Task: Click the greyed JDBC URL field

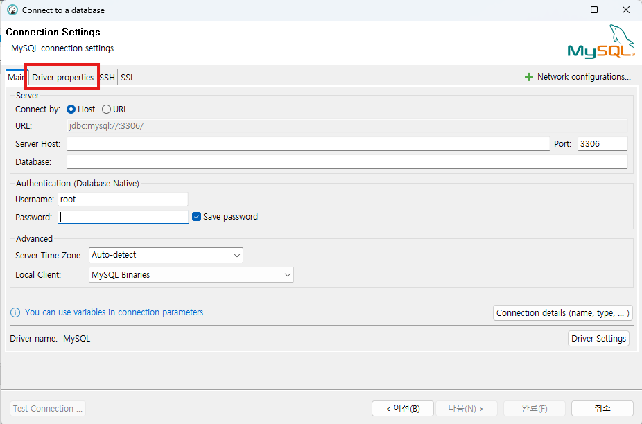Action: click(x=347, y=126)
